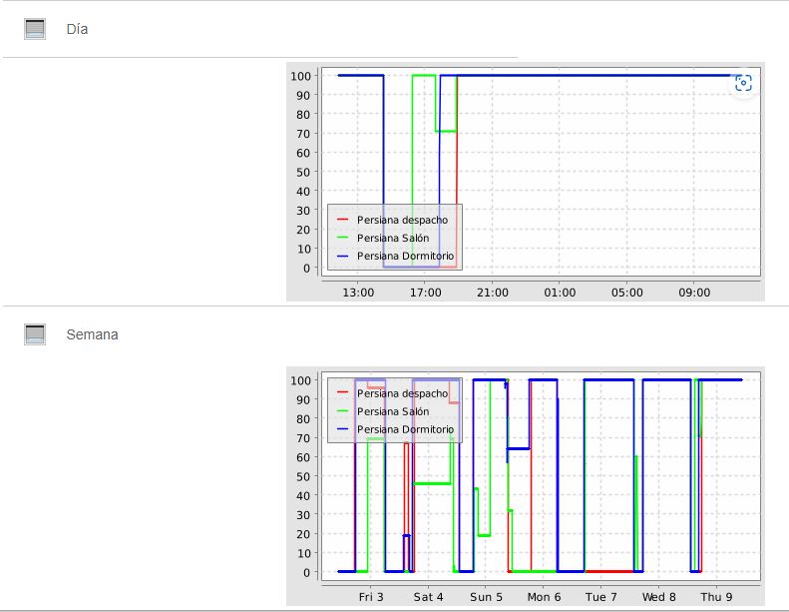Click the 05:00 axis label
This screenshot has height=612, width=789.
pos(627,293)
